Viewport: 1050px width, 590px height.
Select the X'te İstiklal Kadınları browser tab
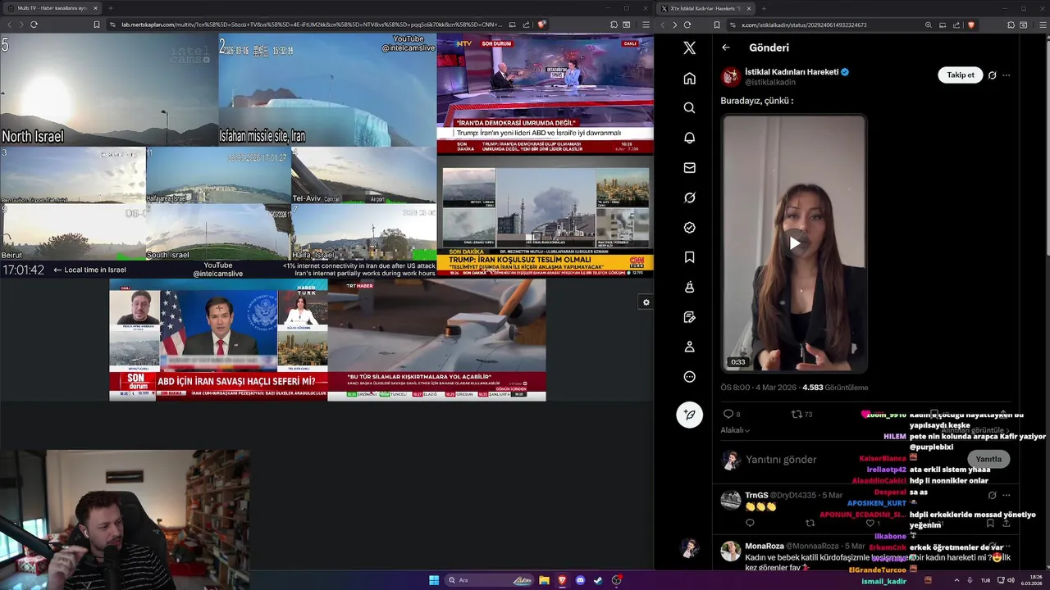705,8
